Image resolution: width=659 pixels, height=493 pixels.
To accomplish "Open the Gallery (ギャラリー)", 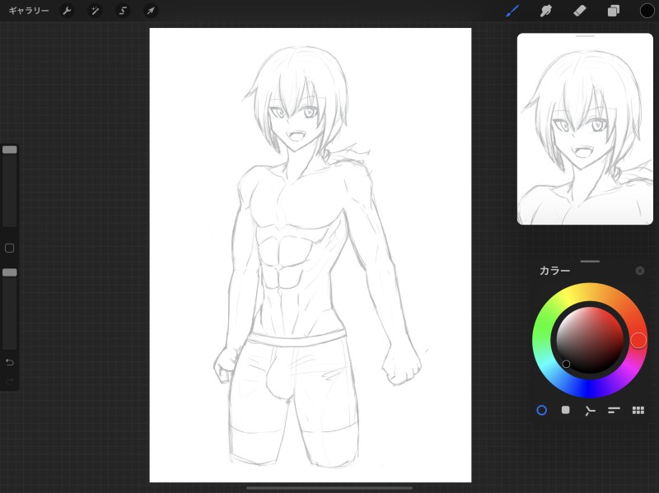I will pos(29,11).
